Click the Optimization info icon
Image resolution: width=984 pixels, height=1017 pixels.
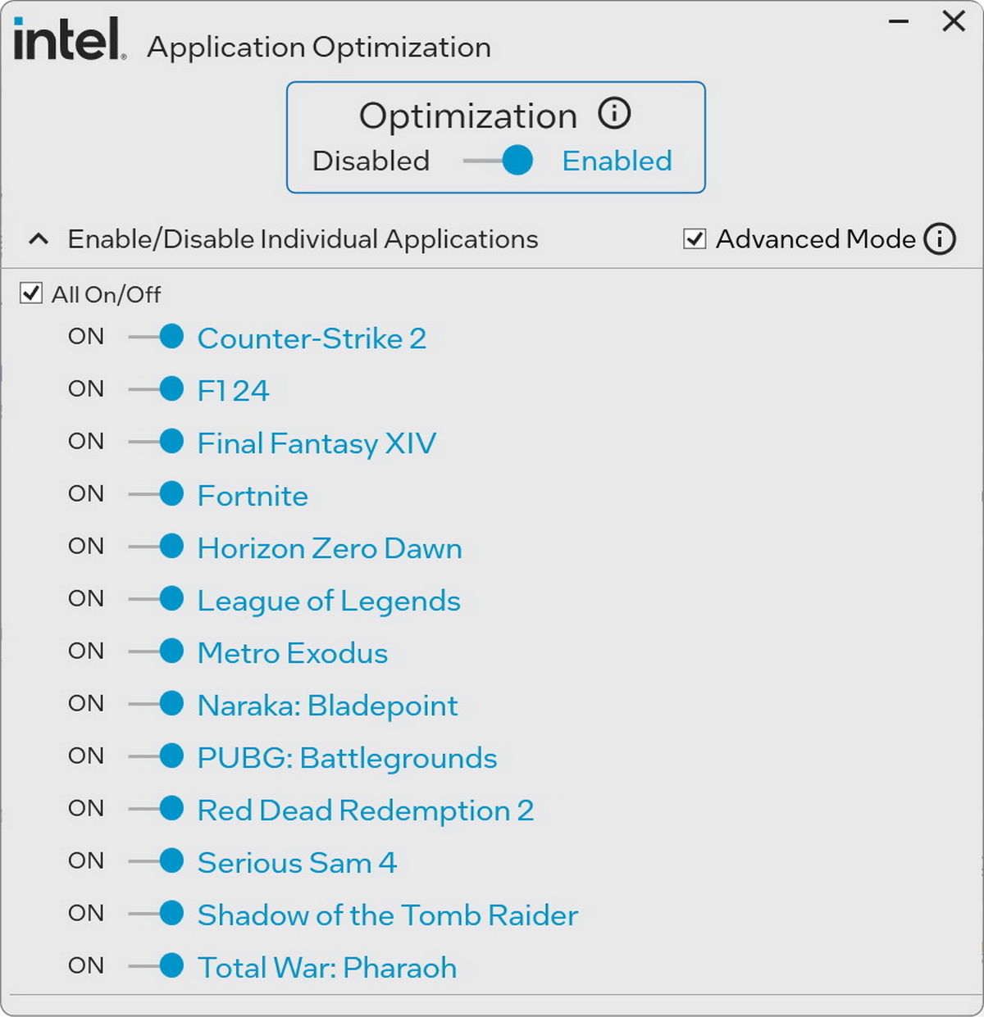coord(614,113)
